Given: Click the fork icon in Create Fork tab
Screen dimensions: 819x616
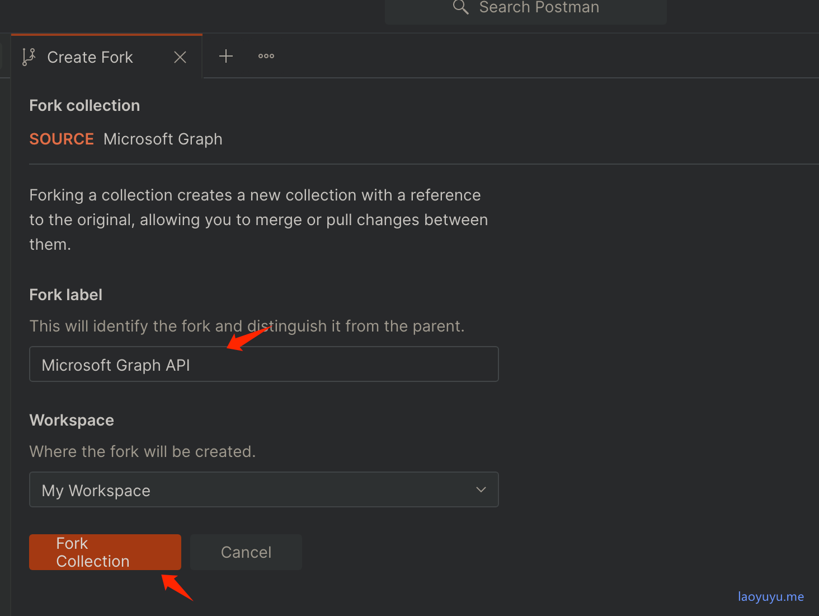Looking at the screenshot, I should [x=29, y=57].
